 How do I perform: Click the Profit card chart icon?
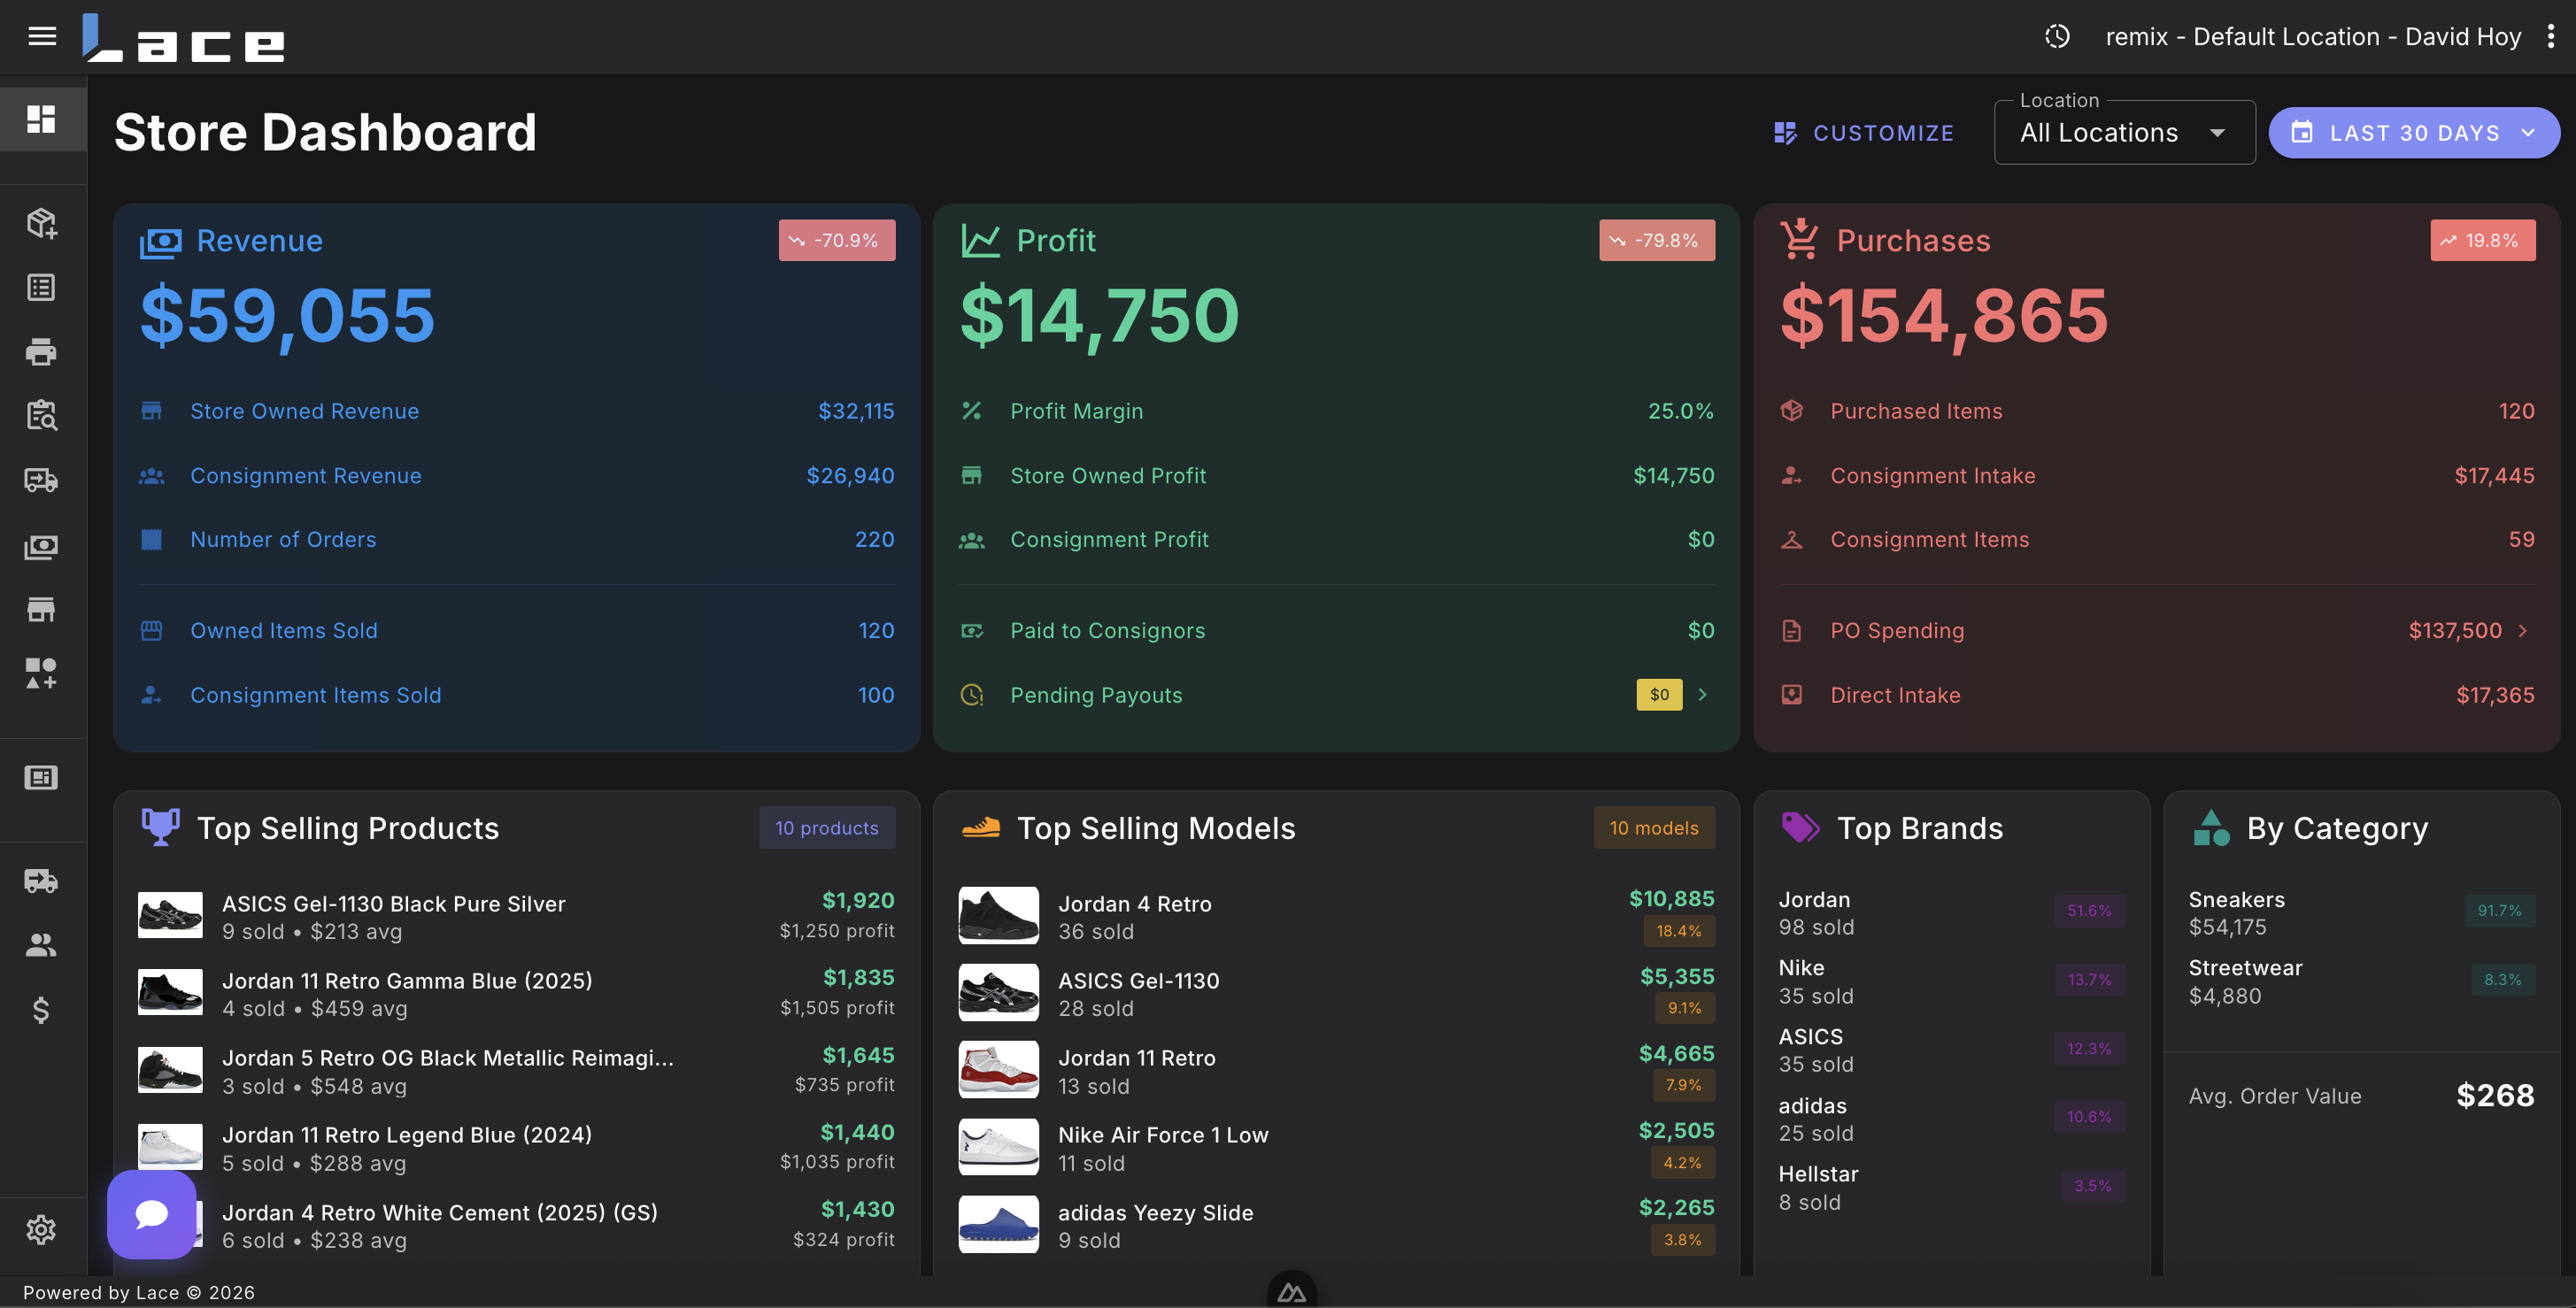pyautogui.click(x=980, y=241)
